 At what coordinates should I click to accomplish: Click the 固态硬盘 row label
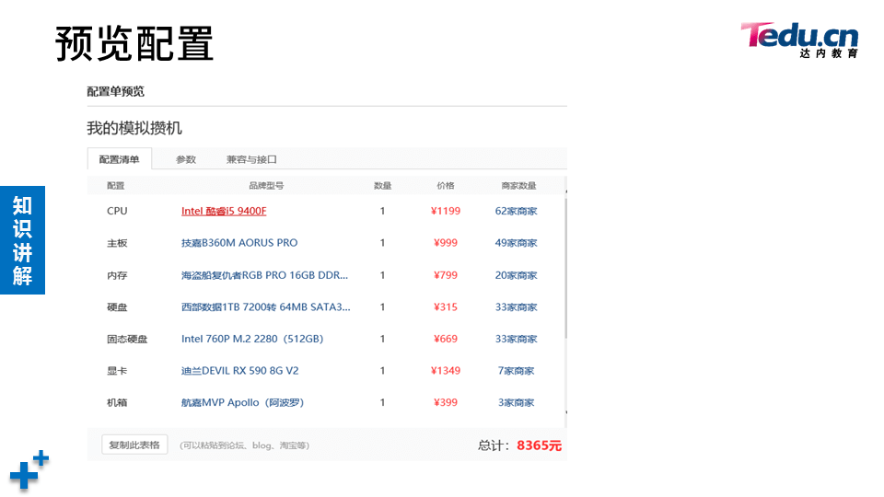(x=127, y=339)
